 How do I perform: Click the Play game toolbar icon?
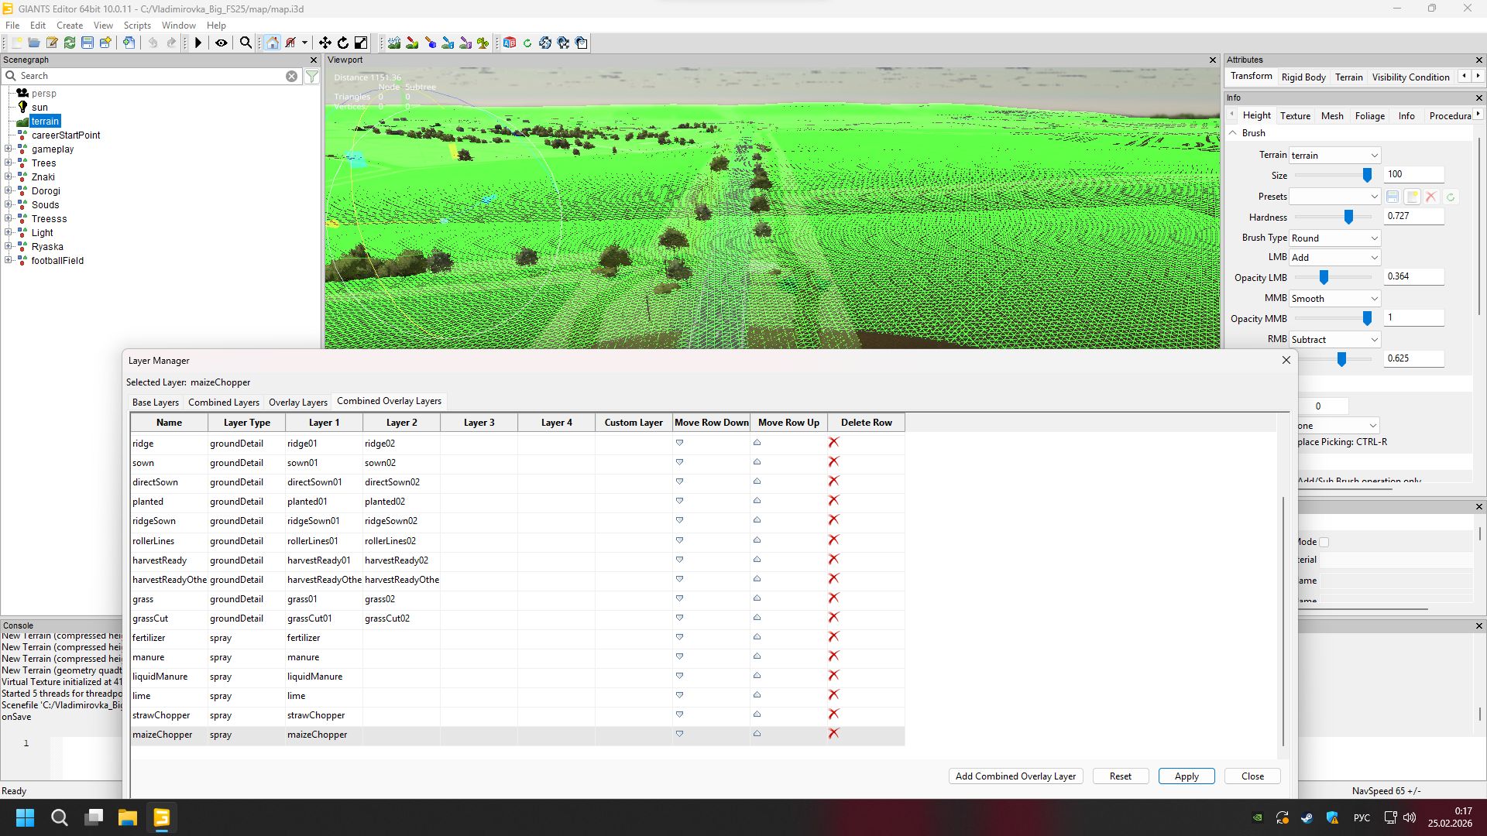coord(198,43)
